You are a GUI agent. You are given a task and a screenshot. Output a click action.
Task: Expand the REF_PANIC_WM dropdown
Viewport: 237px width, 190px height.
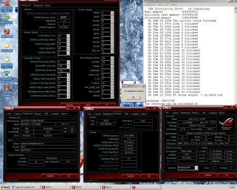[x=112, y=88]
